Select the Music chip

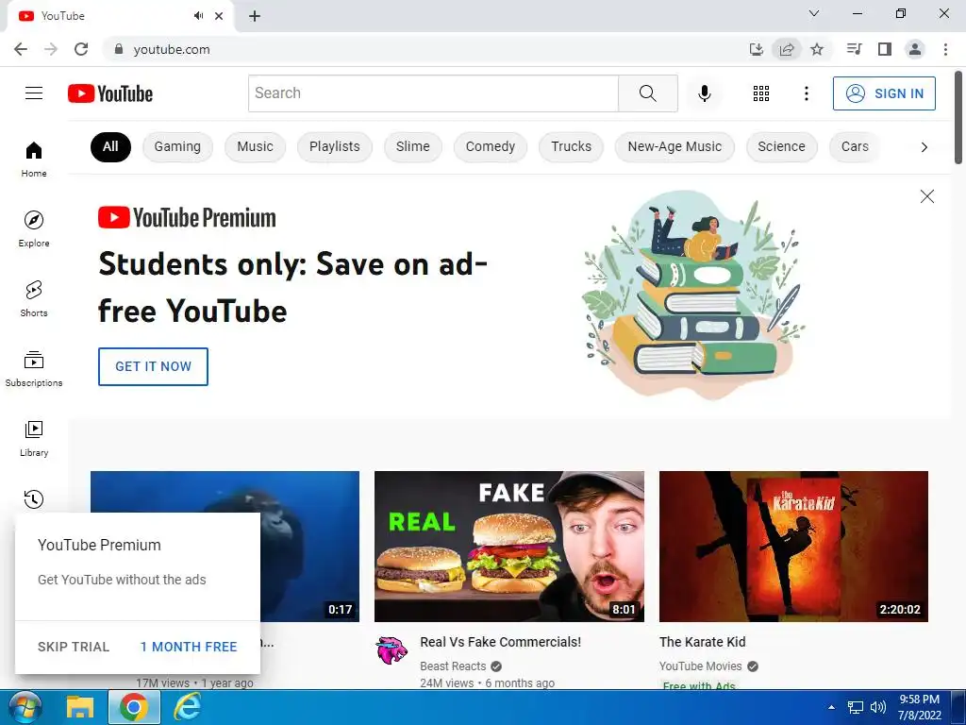click(255, 146)
